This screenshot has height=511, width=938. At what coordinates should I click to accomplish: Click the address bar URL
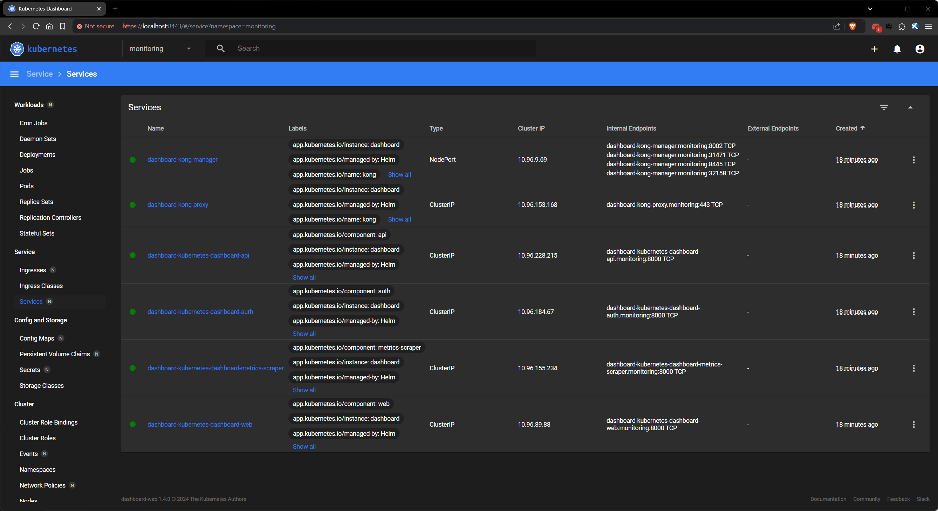pos(199,26)
